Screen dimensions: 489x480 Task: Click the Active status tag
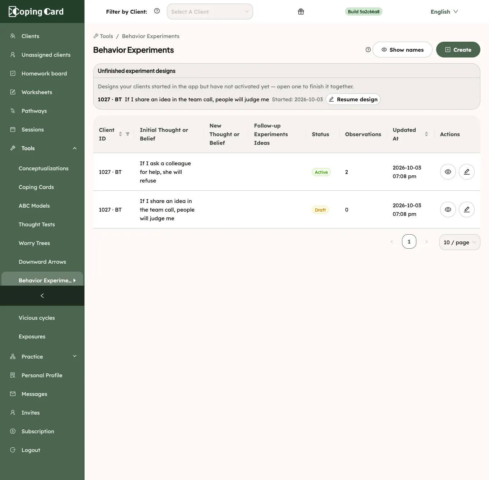(321, 172)
